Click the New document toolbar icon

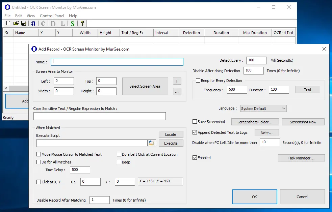(8, 23)
